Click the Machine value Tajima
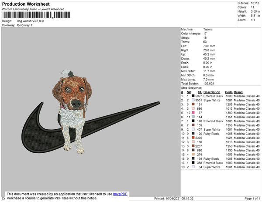The height and width of the screenshot is (202, 262). click(x=208, y=29)
